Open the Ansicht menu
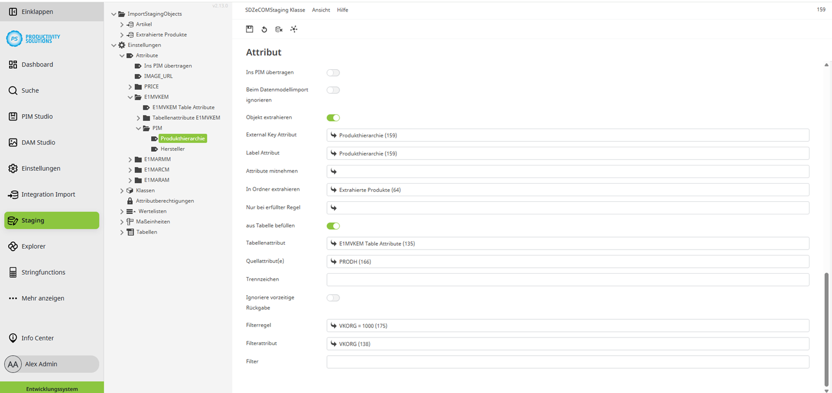 [x=321, y=9]
